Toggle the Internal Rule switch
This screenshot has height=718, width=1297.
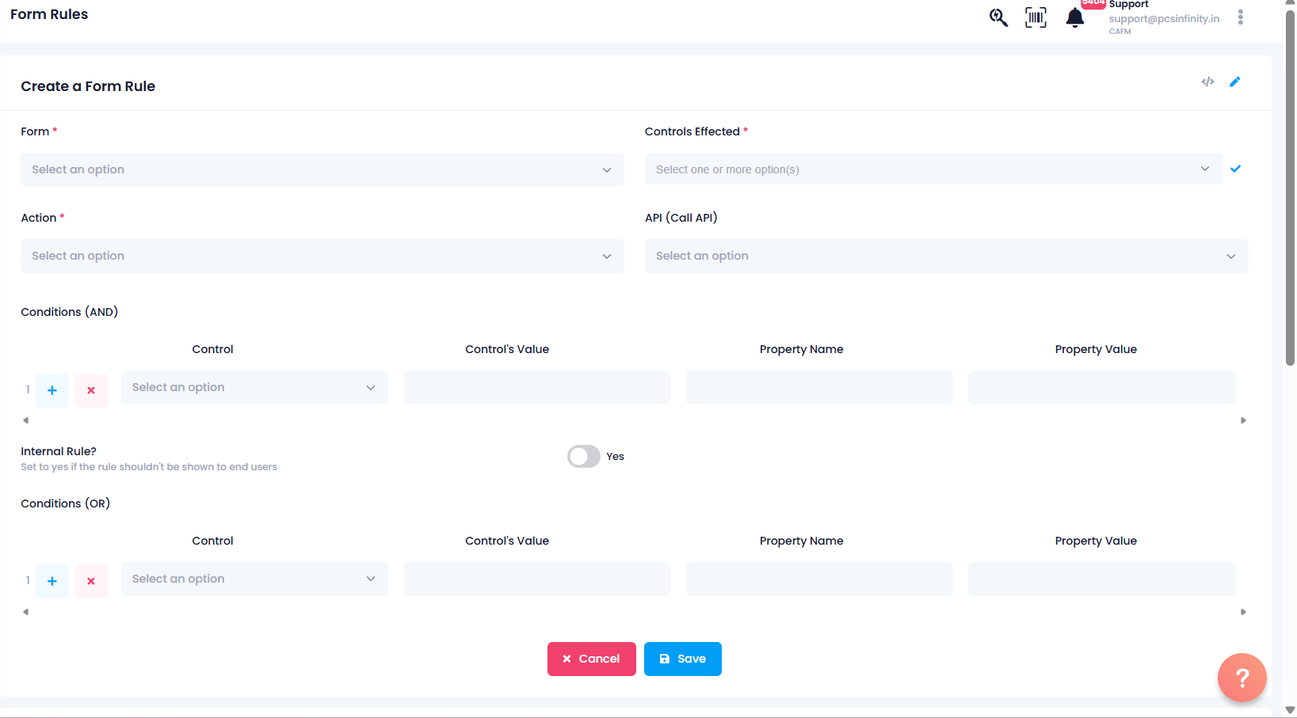[584, 457]
